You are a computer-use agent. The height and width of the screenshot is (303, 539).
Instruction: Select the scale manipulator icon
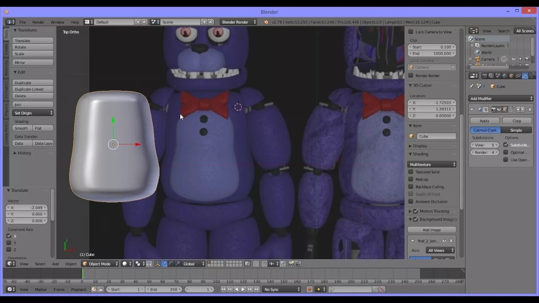coord(177,263)
